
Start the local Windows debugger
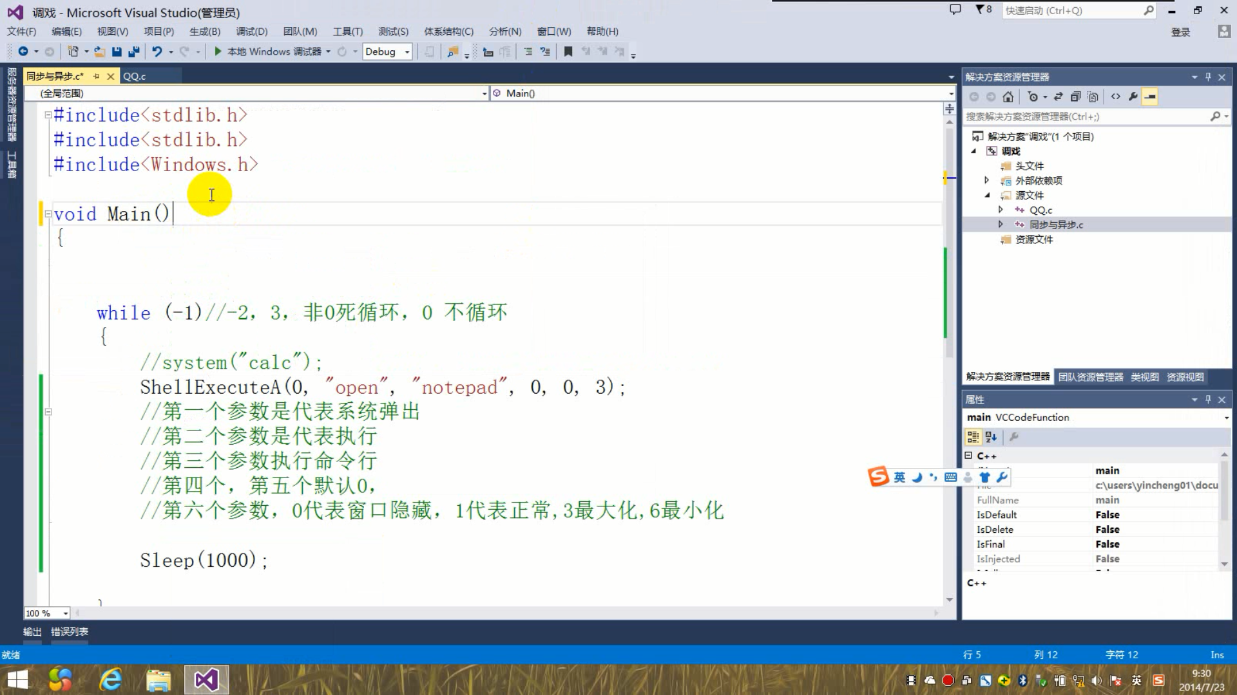[218, 51]
